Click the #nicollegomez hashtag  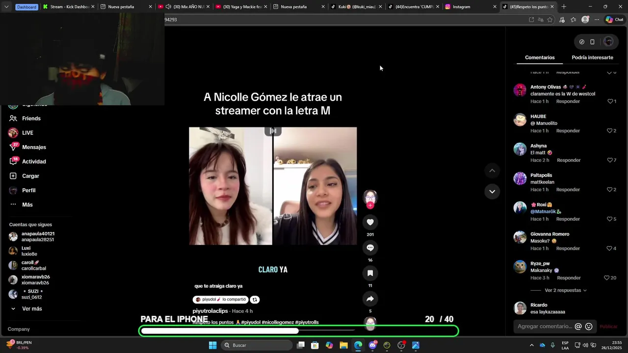[x=277, y=322]
